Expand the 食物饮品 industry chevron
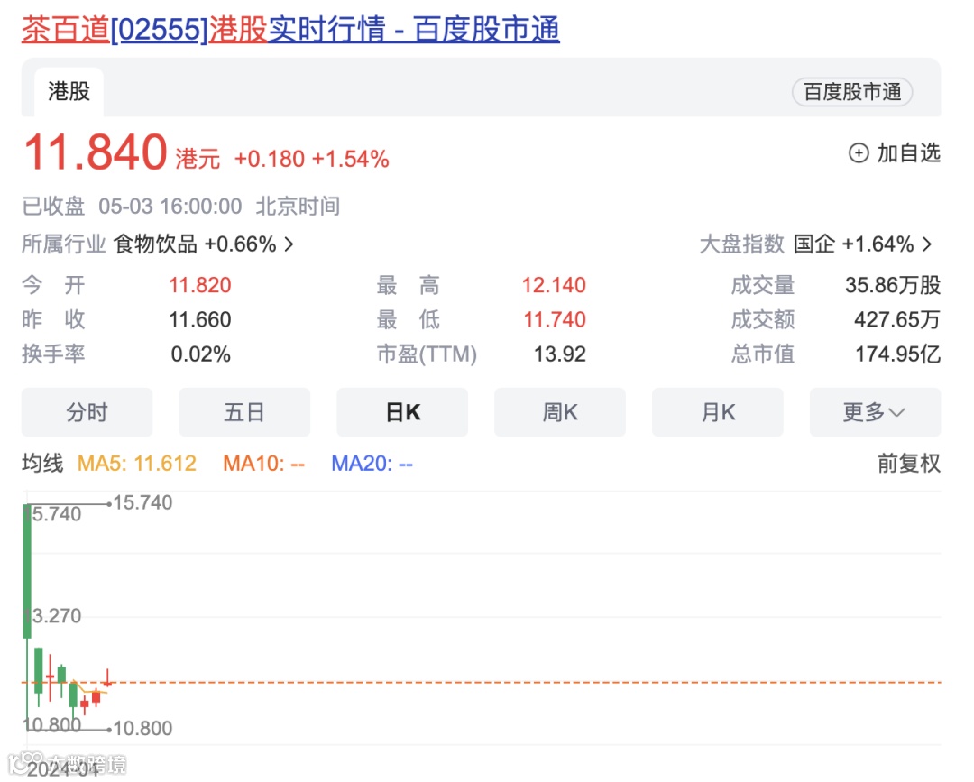The height and width of the screenshot is (782, 974). coord(289,244)
